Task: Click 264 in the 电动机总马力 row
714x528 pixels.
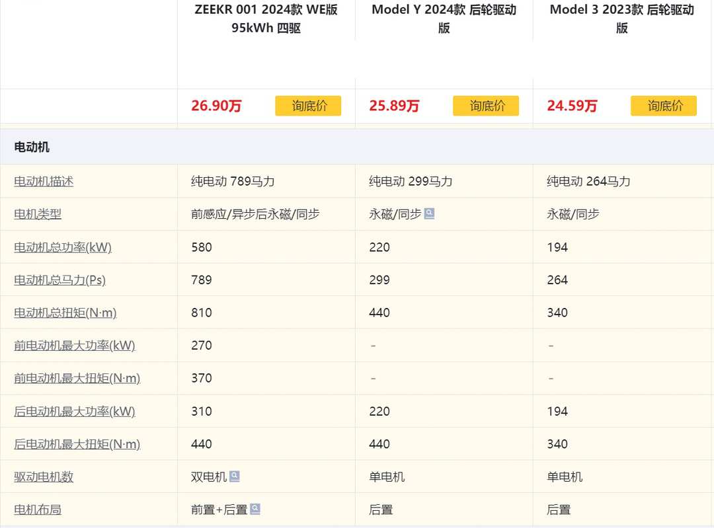Action: pyautogui.click(x=557, y=280)
